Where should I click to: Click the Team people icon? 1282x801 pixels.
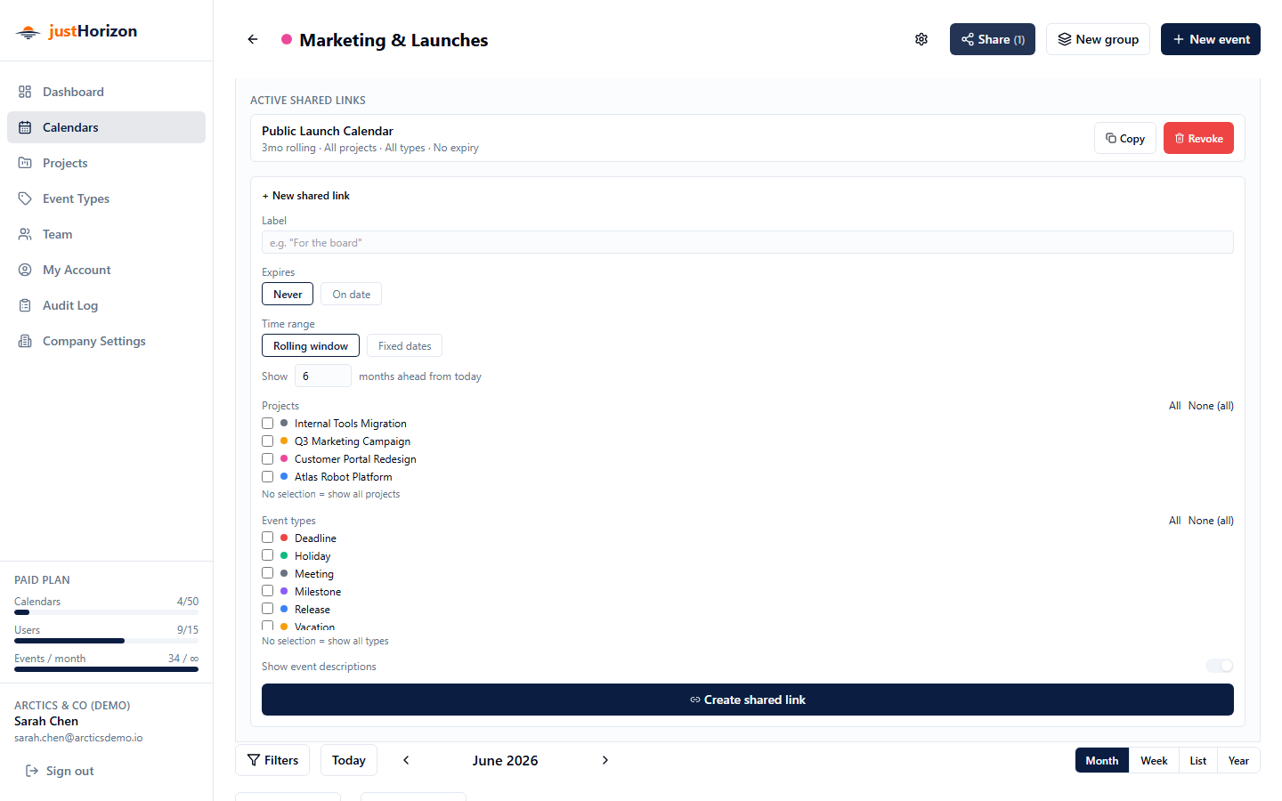coord(25,234)
